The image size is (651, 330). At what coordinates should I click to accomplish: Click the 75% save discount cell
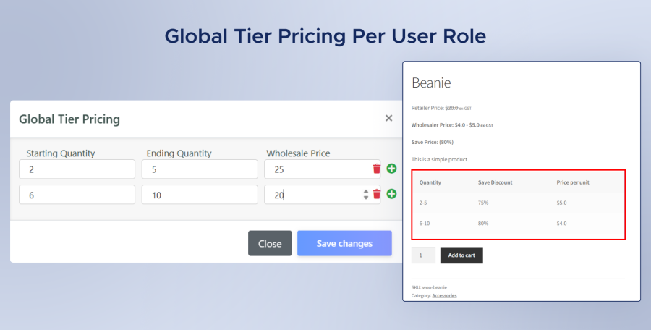pyautogui.click(x=483, y=203)
